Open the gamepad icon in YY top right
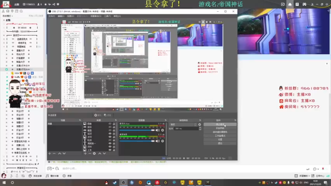This screenshot has height=186, width=331. [x=304, y=4]
